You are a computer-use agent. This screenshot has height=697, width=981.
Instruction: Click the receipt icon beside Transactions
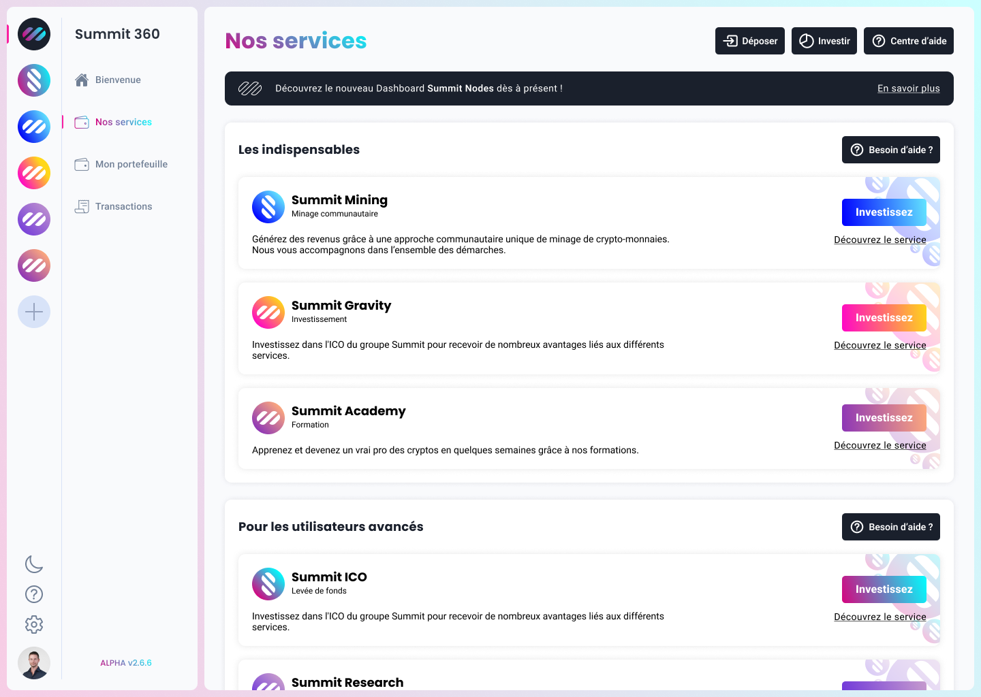click(82, 206)
